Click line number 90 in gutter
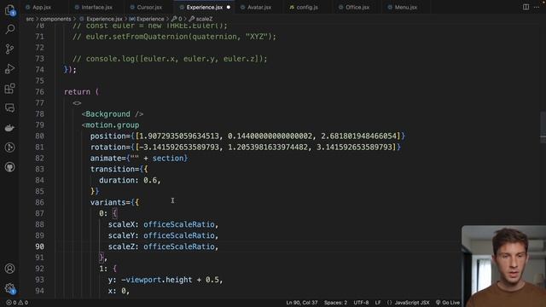Image resolution: width=546 pixels, height=307 pixels. tap(40, 246)
